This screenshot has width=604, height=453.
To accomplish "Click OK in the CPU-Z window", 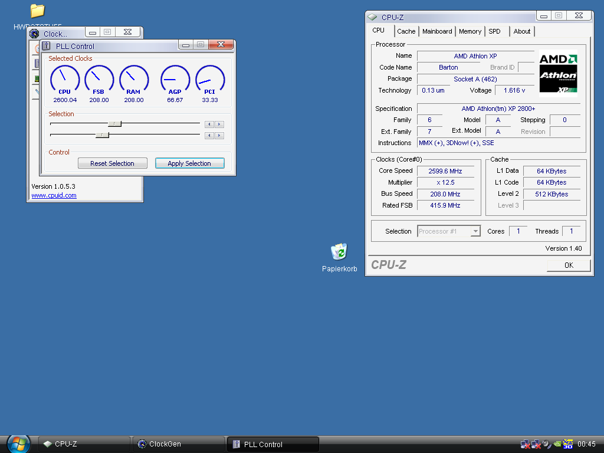I will [569, 265].
